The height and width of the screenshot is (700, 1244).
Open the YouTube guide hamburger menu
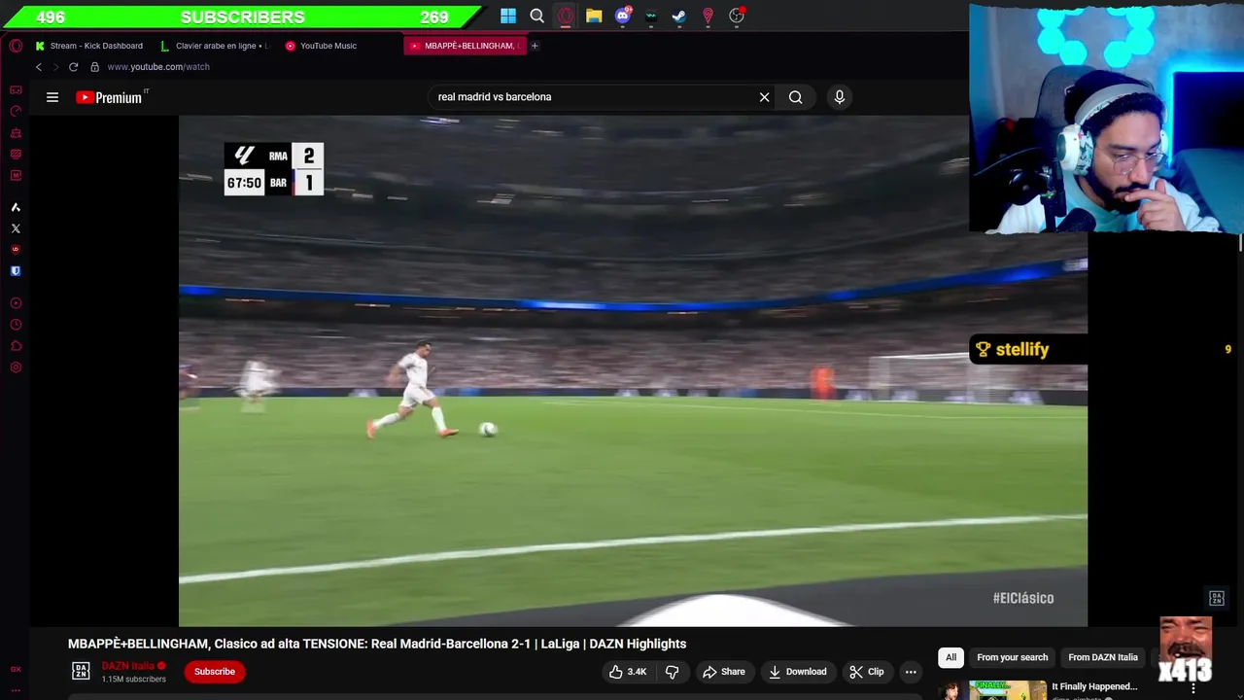[52, 97]
